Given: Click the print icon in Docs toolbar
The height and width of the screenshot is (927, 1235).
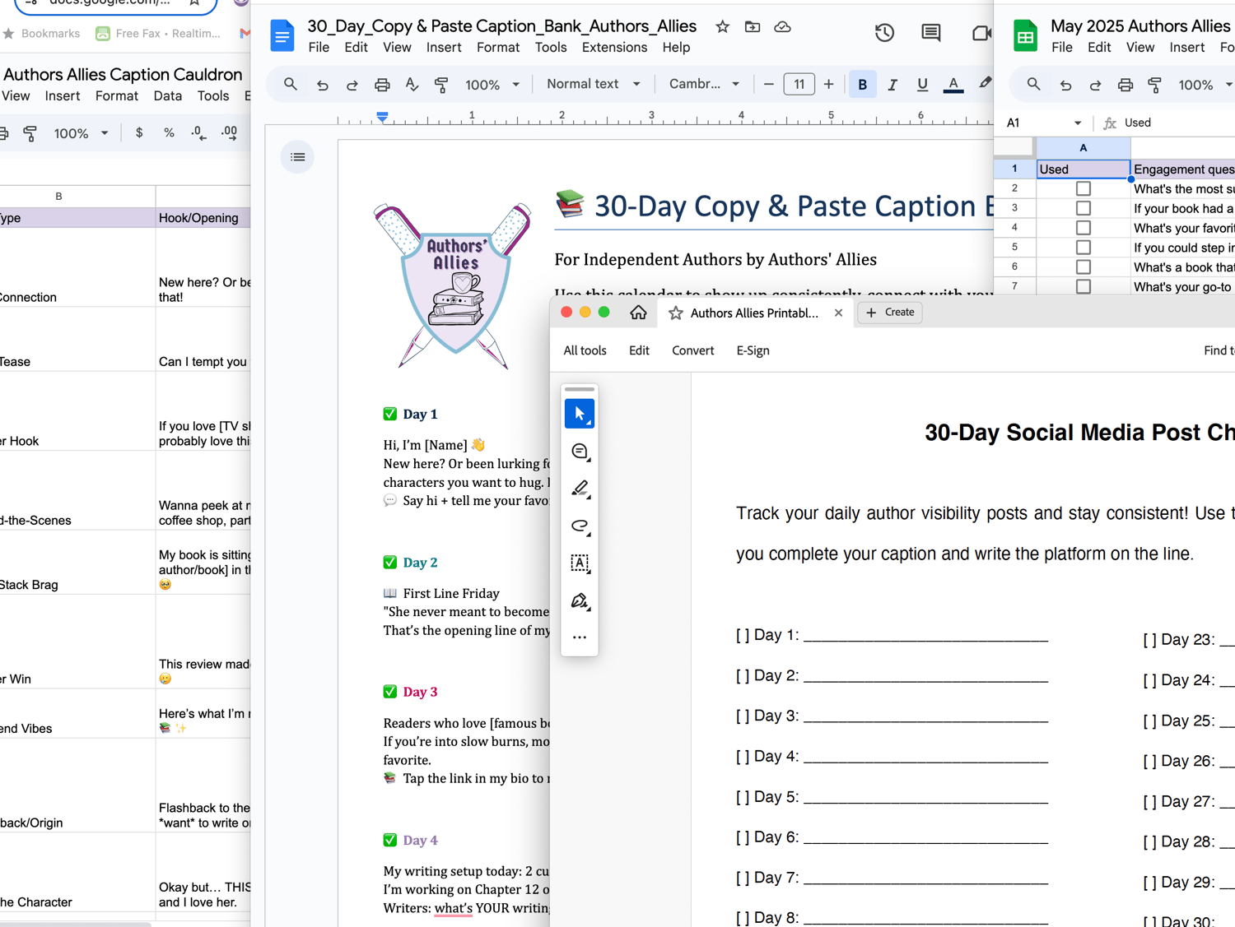Looking at the screenshot, I should [382, 84].
